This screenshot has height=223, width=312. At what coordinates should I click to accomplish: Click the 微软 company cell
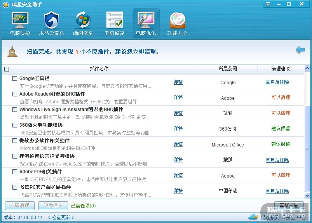click(228, 113)
